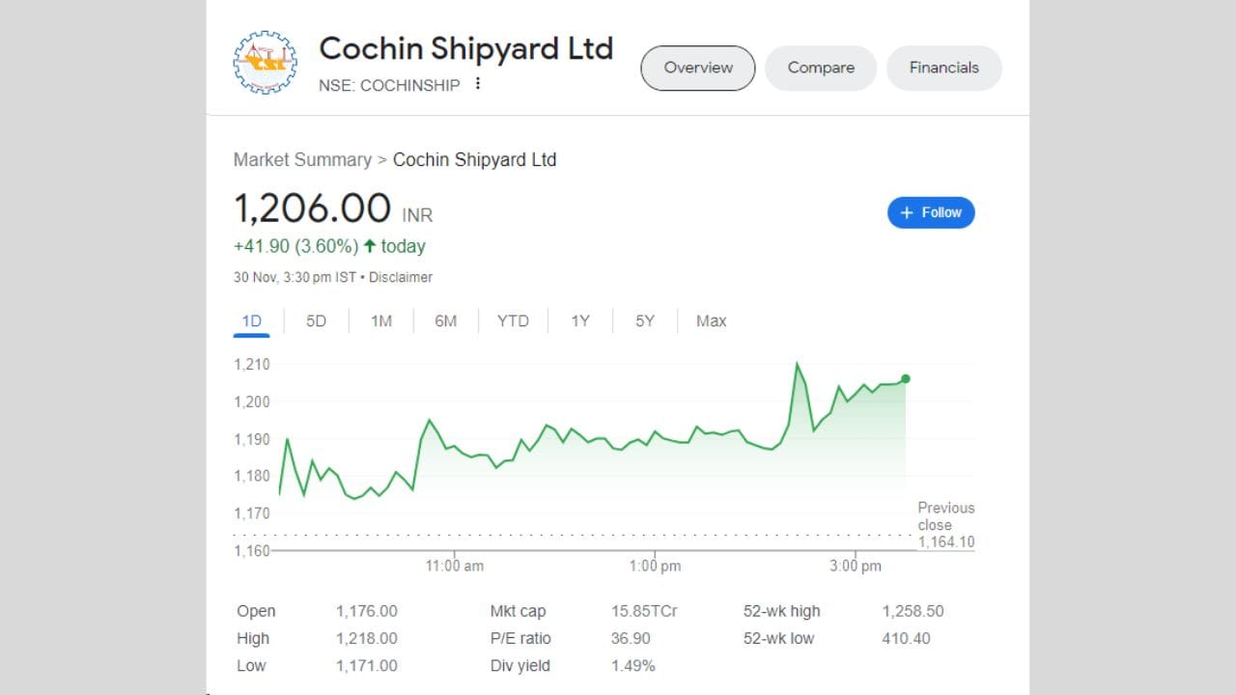The height and width of the screenshot is (695, 1236).
Task: Click the Previous close 1,164.10 label
Action: pos(945,525)
